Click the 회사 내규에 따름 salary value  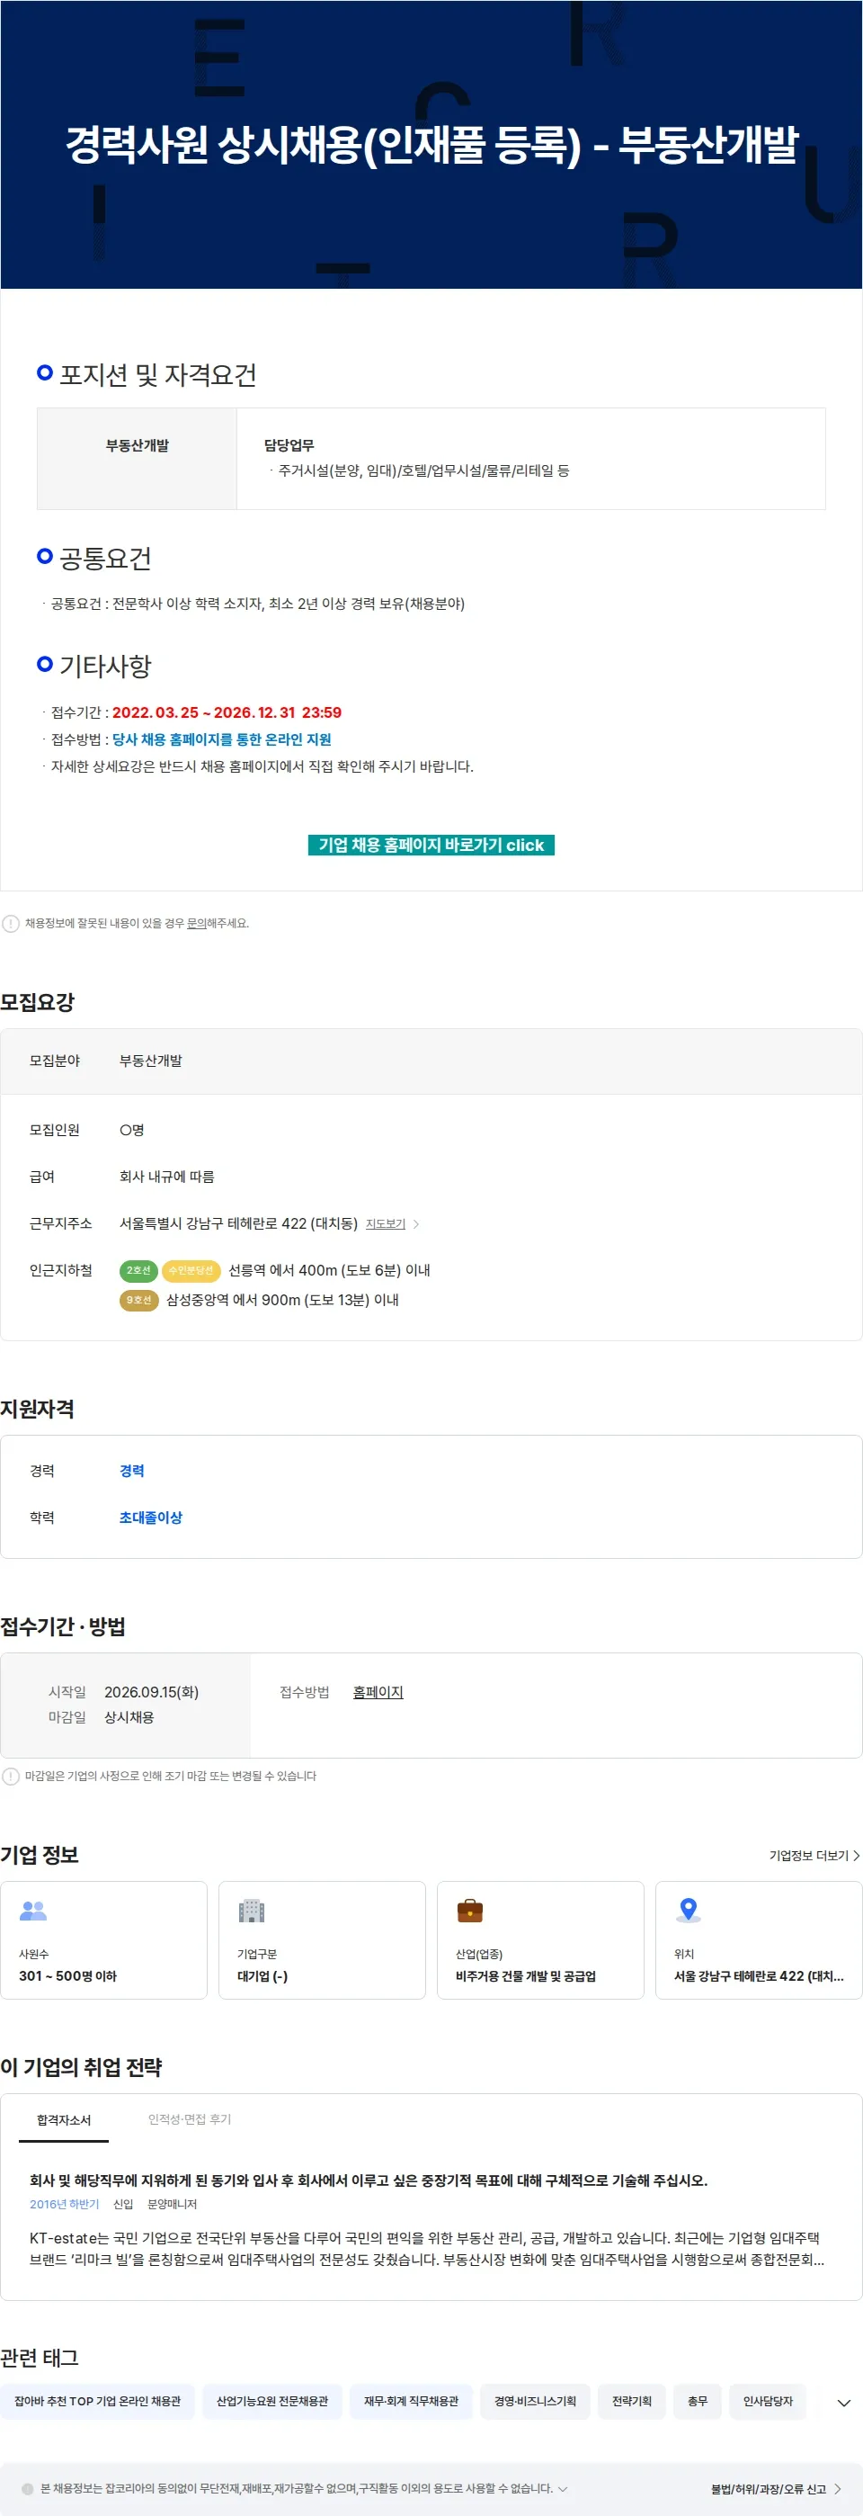(167, 1177)
